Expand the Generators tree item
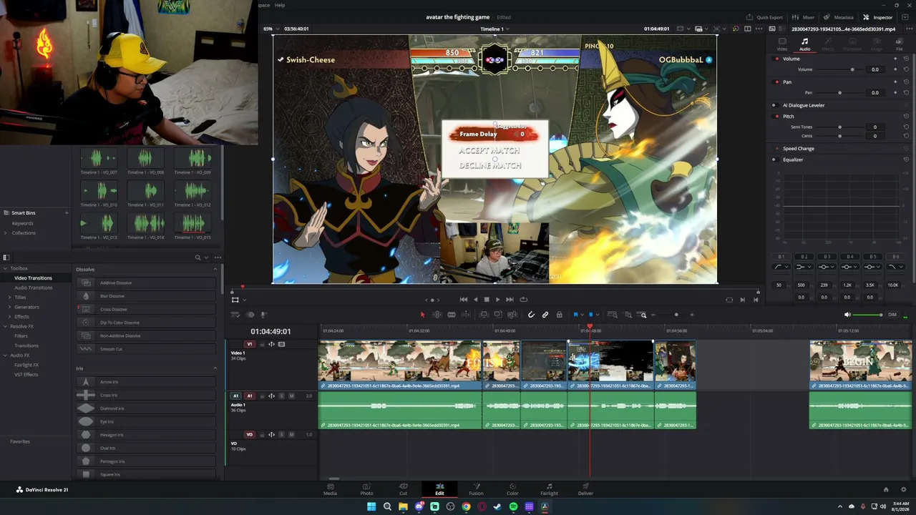916x515 pixels. click(x=10, y=307)
